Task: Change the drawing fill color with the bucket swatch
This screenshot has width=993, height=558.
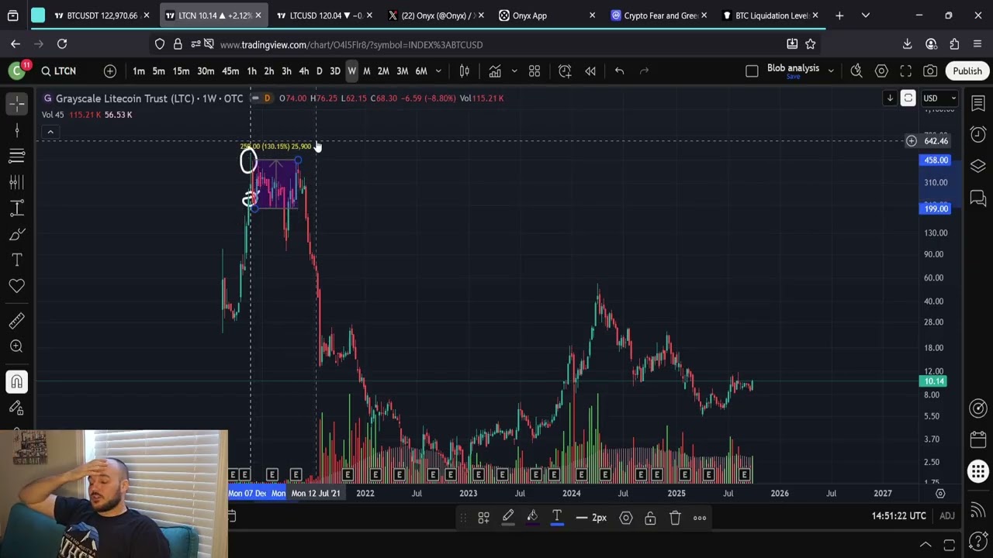Action: tap(532, 518)
